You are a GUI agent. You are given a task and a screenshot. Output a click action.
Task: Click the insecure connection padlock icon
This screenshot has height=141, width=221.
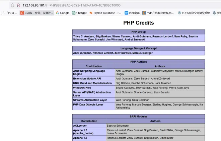tap(19, 5)
